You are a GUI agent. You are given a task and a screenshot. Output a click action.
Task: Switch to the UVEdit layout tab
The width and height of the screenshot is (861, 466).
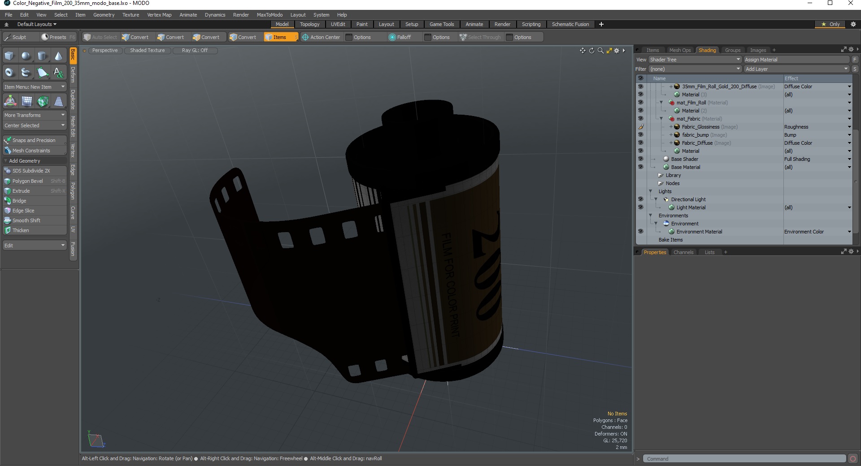338,24
